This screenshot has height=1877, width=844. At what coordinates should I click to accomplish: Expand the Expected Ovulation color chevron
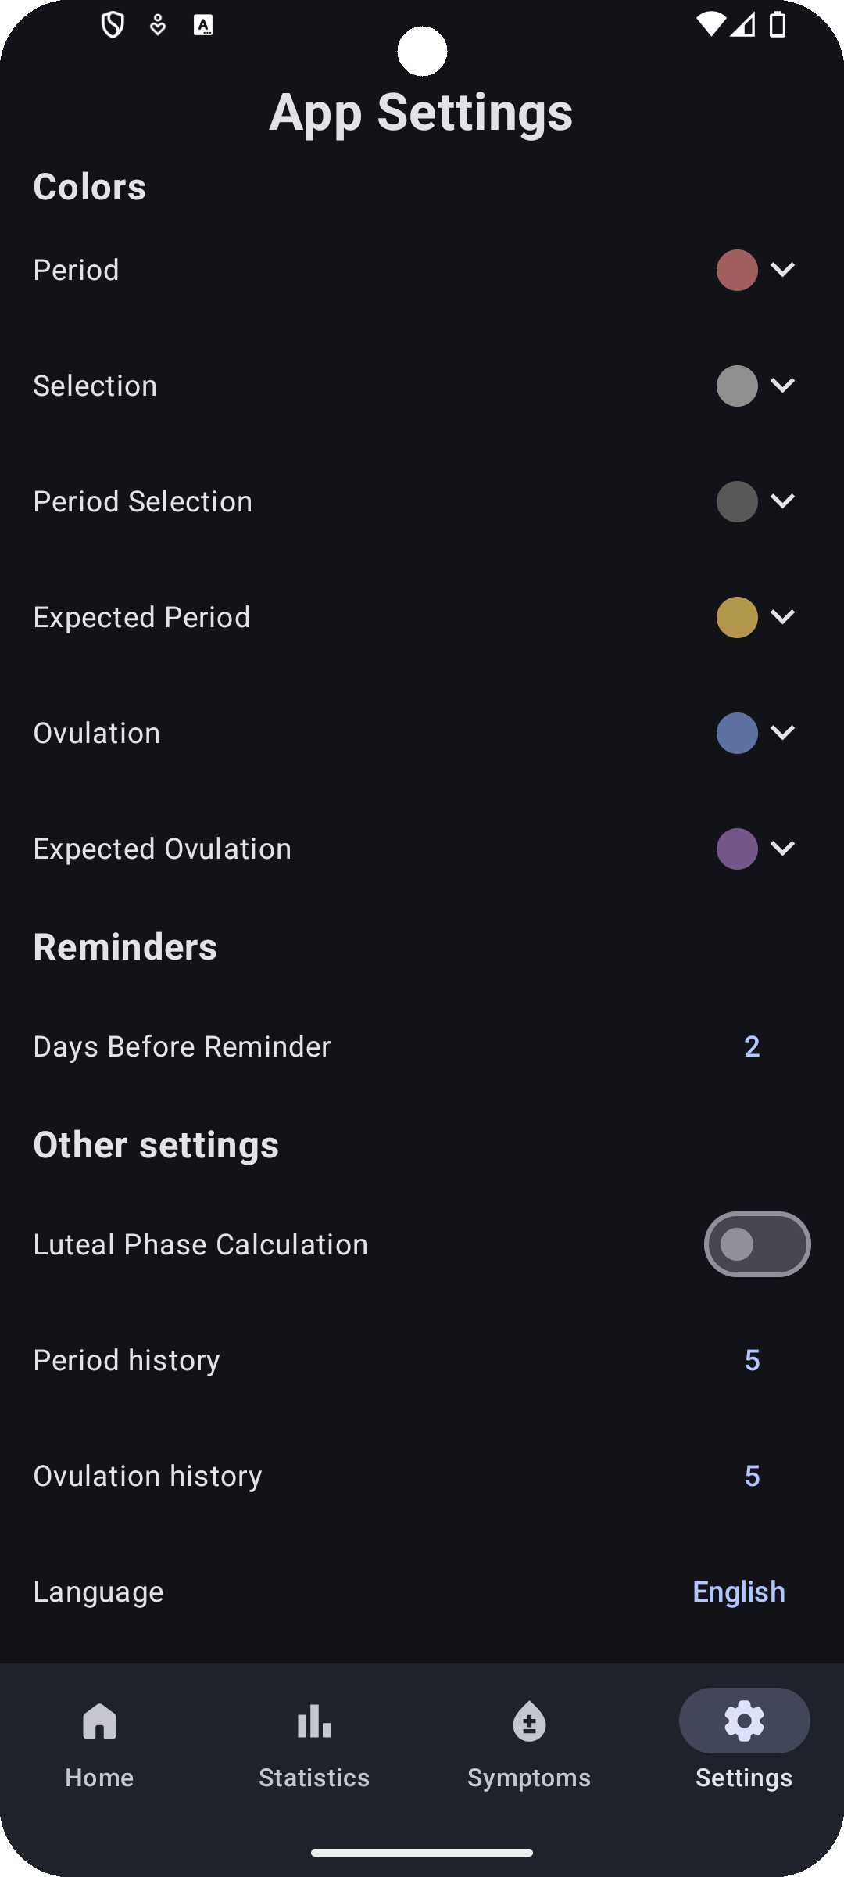782,849
